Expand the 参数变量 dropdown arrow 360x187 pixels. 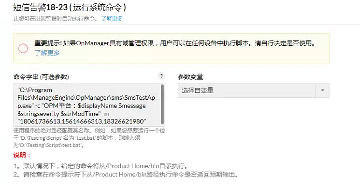pyautogui.click(x=322, y=91)
